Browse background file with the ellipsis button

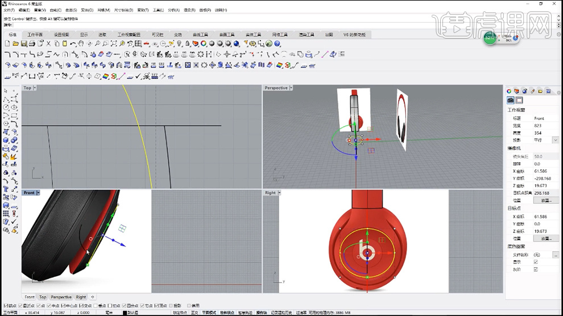[556, 255]
